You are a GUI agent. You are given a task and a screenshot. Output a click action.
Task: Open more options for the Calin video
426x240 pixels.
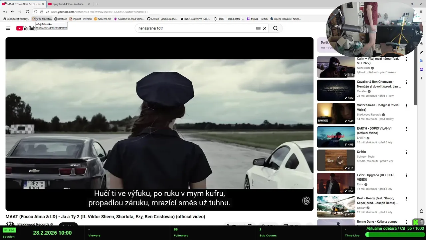tap(406, 59)
